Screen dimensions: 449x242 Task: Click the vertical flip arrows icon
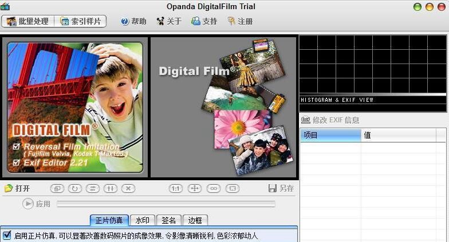pyautogui.click(x=111, y=189)
